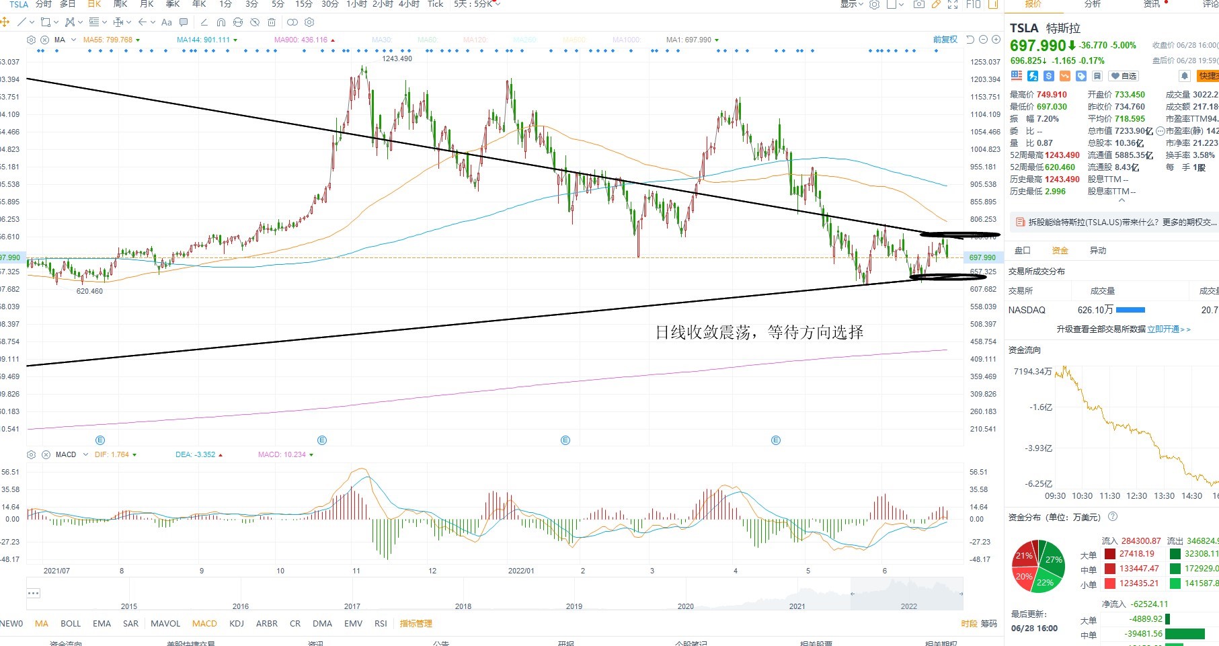
Task: Open the options news banner for Tesla
Action: coord(1116,222)
